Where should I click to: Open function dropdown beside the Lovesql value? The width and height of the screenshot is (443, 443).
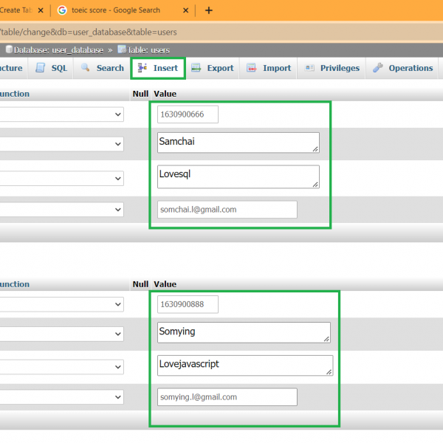(x=118, y=178)
